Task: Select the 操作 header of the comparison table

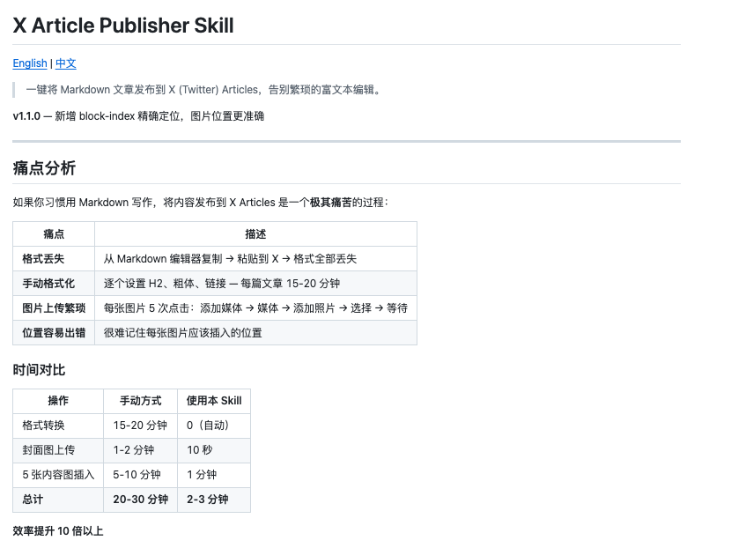Action: [x=57, y=401]
